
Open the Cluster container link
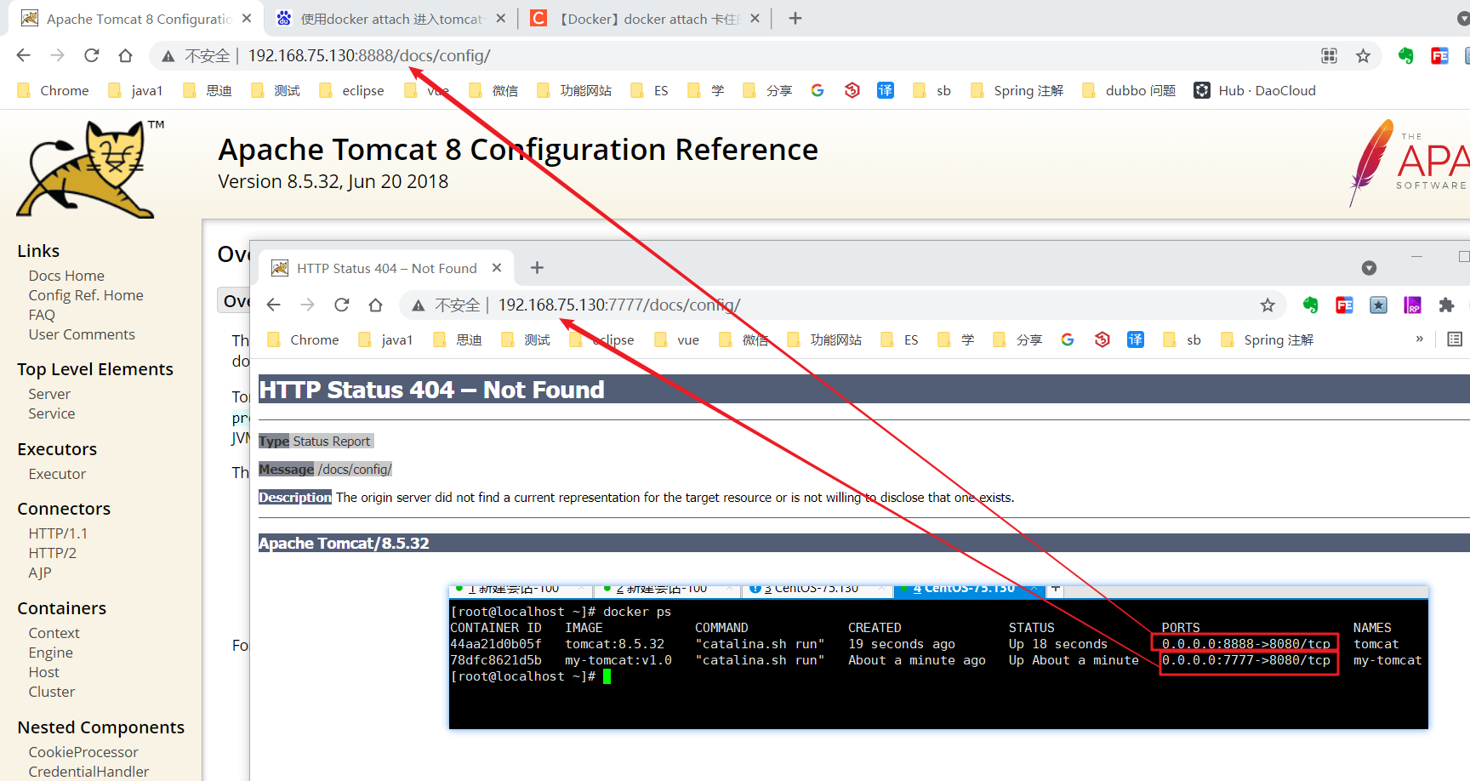(x=52, y=692)
